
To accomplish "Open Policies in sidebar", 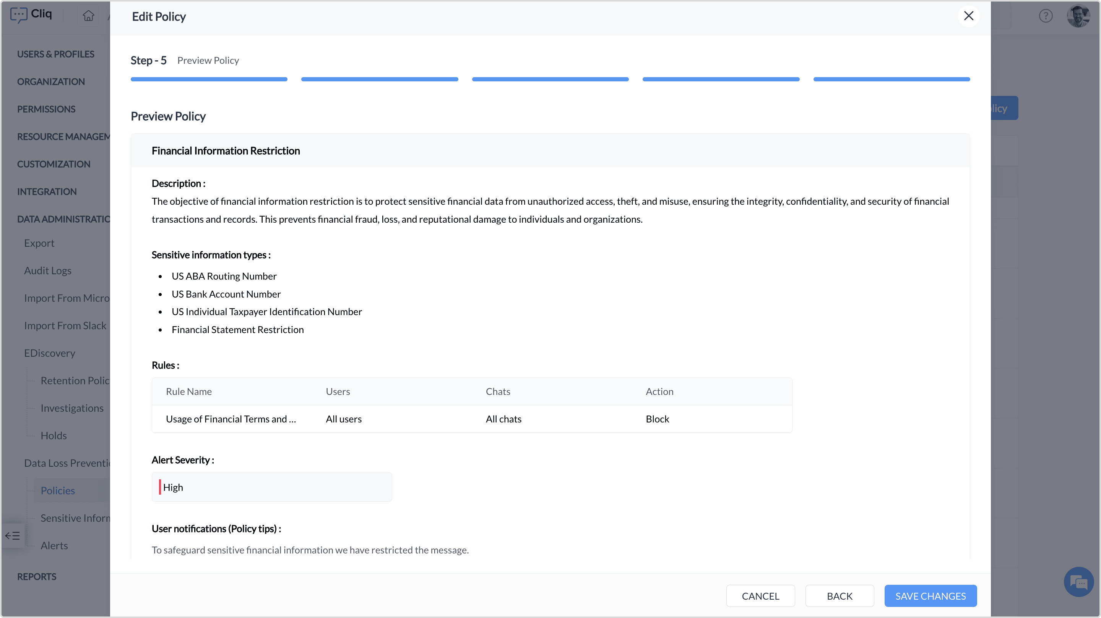I will 58,491.
